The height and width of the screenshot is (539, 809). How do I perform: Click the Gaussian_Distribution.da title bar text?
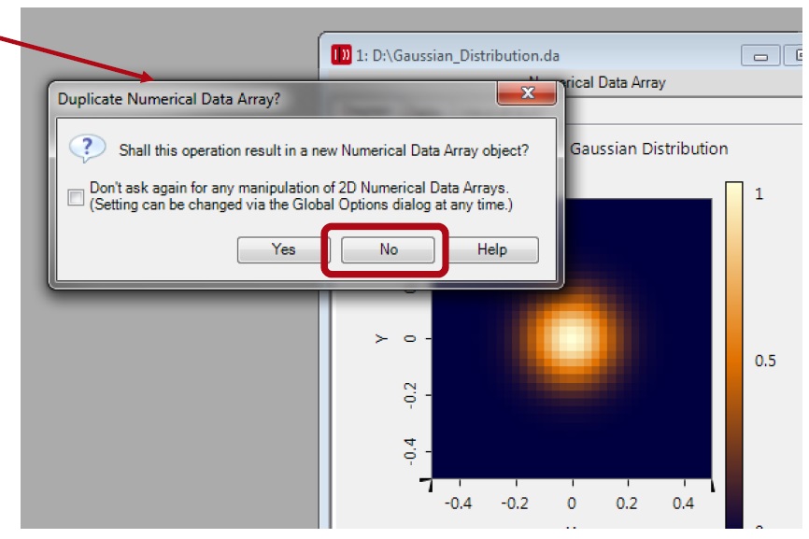(x=458, y=55)
